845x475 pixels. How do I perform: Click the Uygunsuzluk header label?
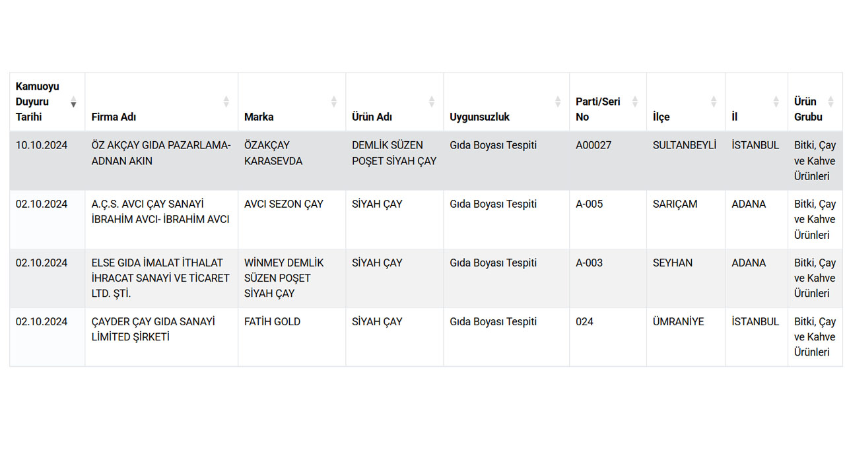coord(480,117)
